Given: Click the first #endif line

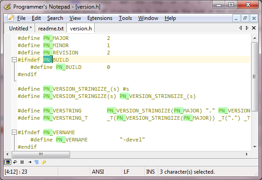Looking at the screenshot, I should click(27, 74).
